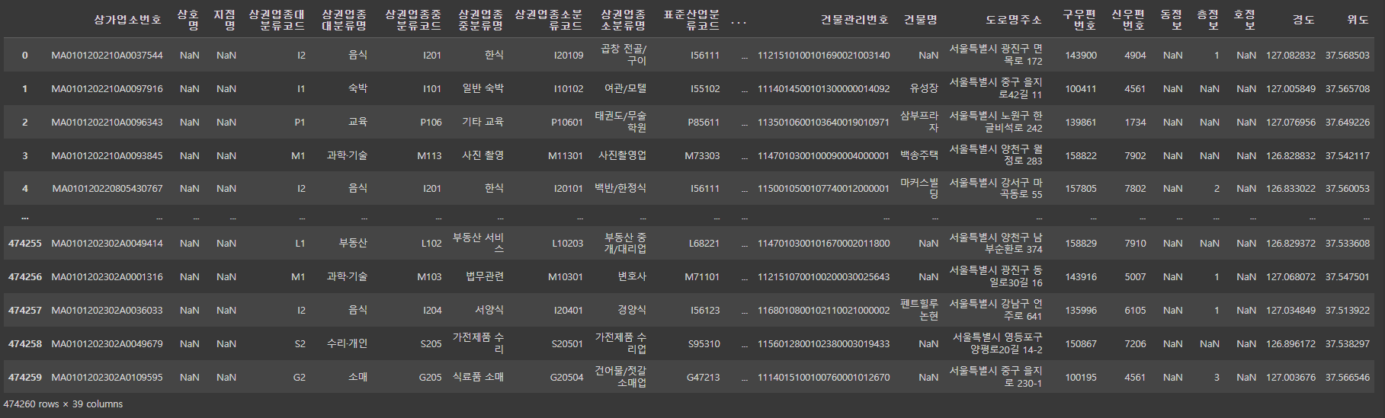The width and height of the screenshot is (1385, 418).
Task: Click the 태권도/무술학원 cell
Action: (620, 122)
